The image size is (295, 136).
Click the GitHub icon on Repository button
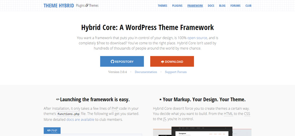[x=112, y=61]
